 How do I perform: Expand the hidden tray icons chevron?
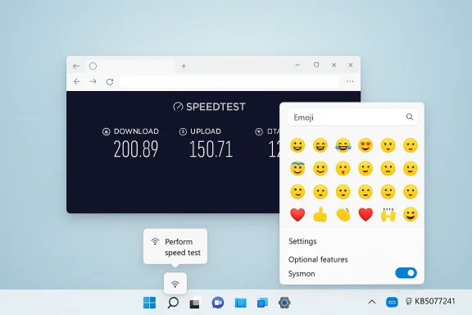click(x=372, y=302)
